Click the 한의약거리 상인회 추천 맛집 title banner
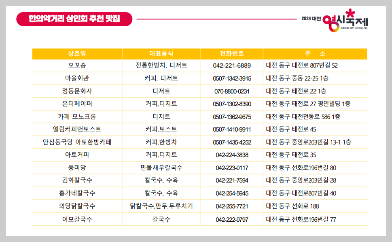The width and height of the screenshot is (392, 242). click(74, 19)
